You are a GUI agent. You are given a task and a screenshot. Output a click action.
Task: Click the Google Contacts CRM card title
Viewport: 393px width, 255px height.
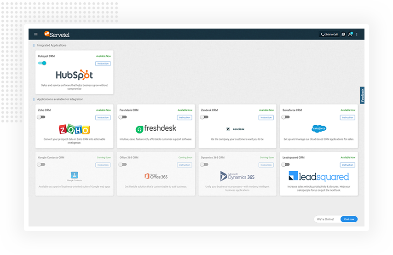tap(51, 157)
